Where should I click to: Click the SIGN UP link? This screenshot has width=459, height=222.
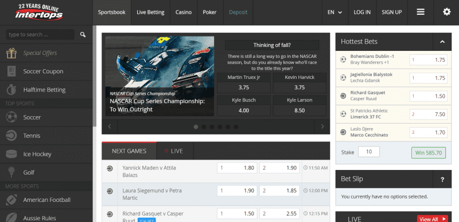tap(392, 12)
